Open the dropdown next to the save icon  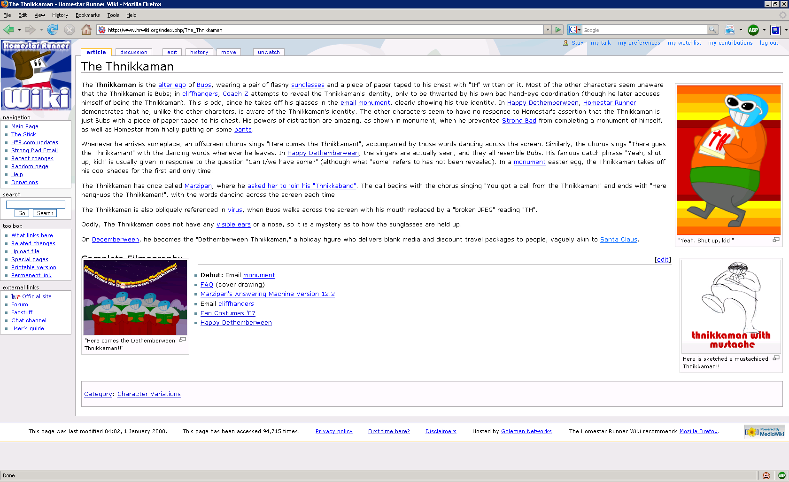click(x=786, y=30)
